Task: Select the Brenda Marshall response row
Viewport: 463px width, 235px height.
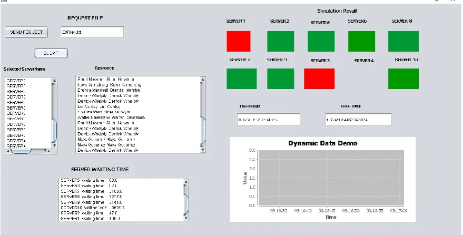Action: [x=138, y=90]
